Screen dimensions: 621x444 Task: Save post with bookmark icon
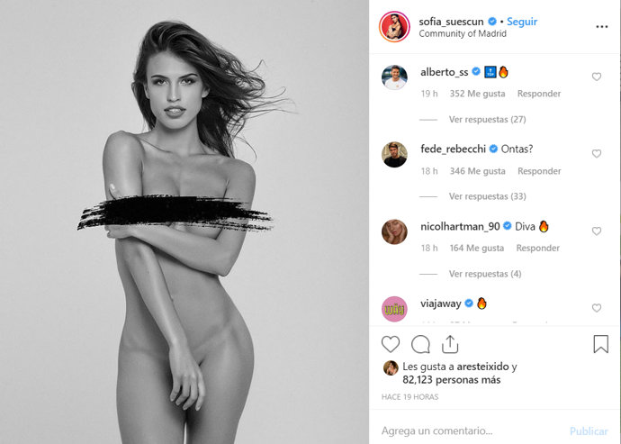click(601, 344)
